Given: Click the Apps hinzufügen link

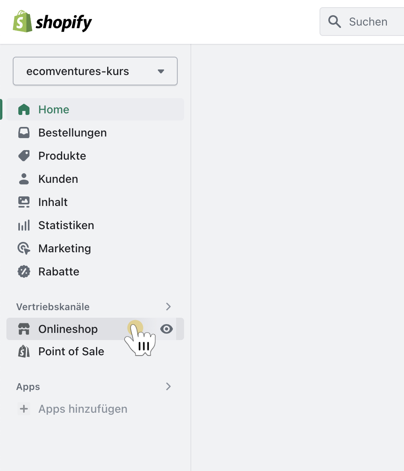Looking at the screenshot, I should (83, 409).
